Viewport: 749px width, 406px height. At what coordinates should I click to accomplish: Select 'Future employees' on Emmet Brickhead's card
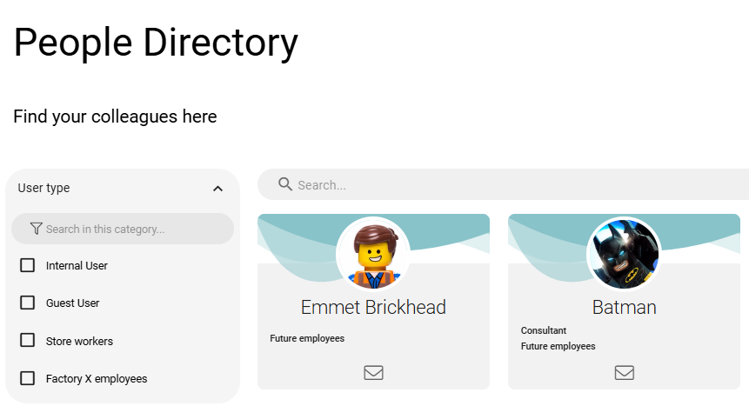point(307,338)
